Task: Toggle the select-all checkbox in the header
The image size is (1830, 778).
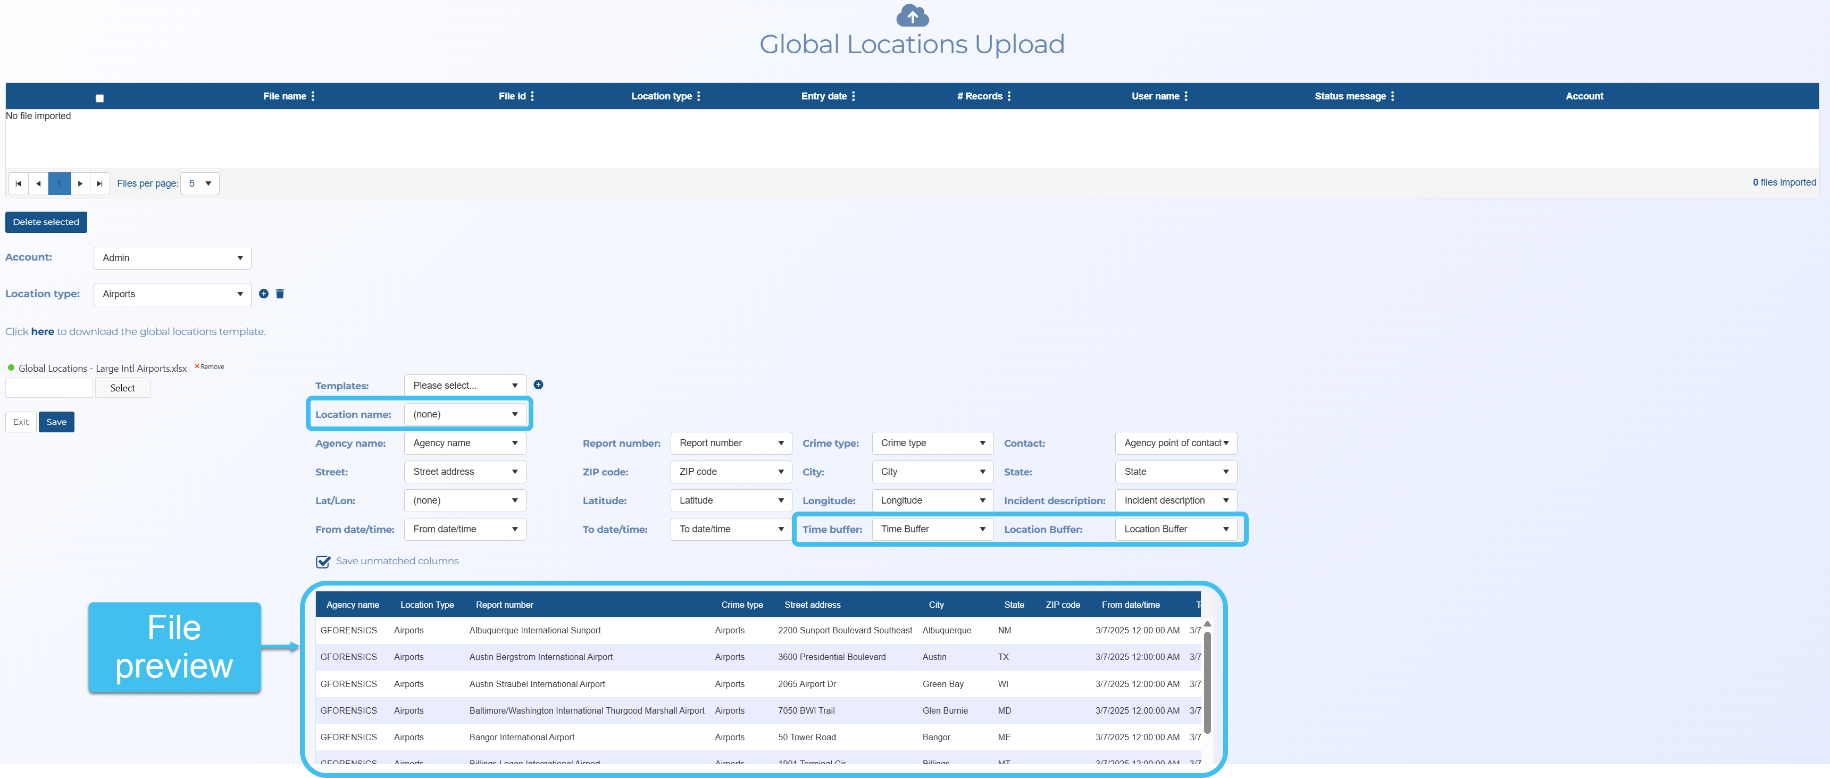Action: [100, 99]
